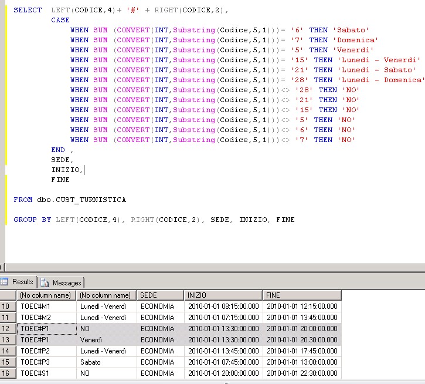The image size is (425, 384).
Task: Select the SEDE column header
Action: [x=160, y=295]
